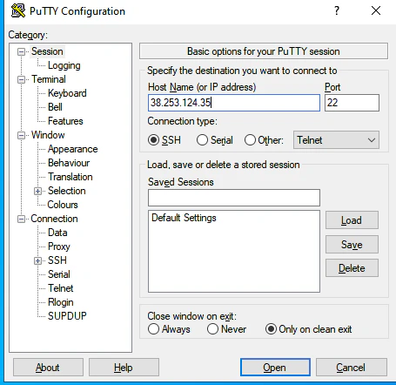Open the Telnet protocol dropdown

pos(336,140)
